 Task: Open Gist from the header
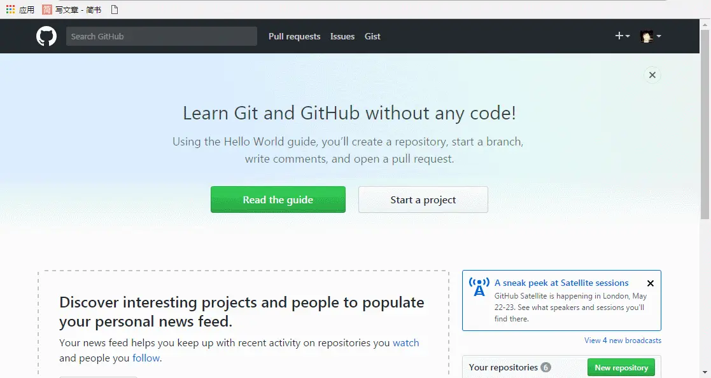click(372, 36)
